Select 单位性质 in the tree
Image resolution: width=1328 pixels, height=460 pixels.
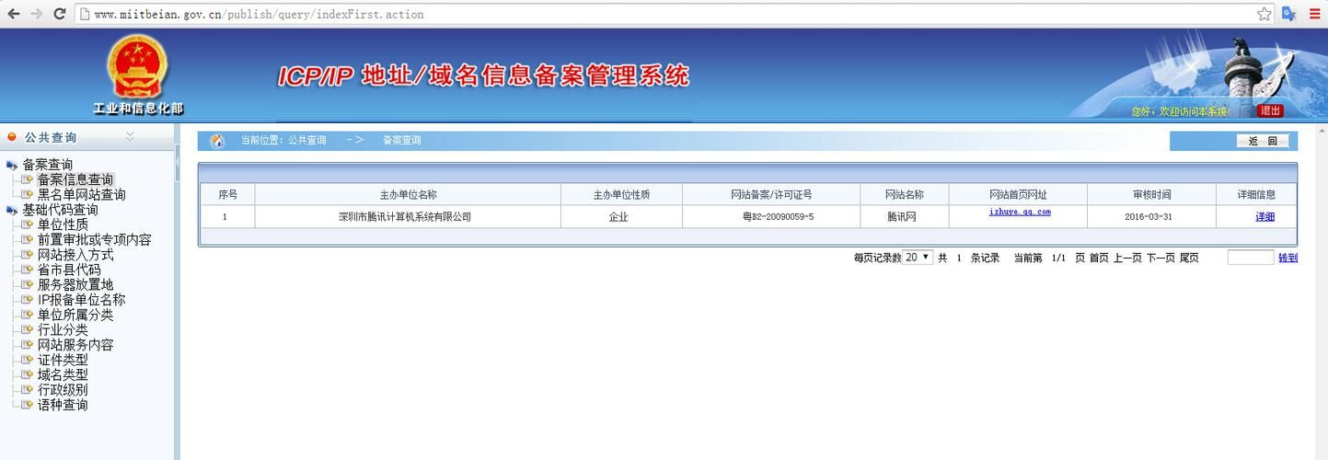[x=63, y=224]
